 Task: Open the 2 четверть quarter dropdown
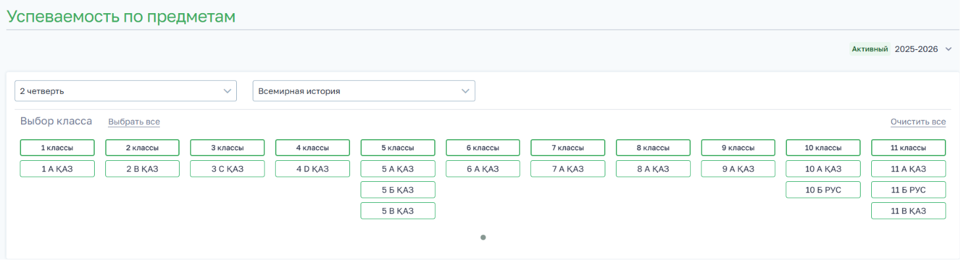click(x=126, y=91)
